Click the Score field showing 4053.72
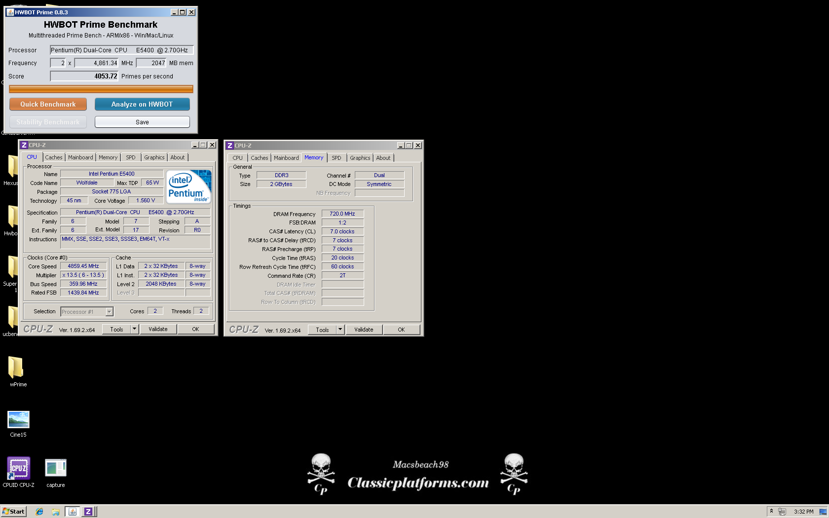Viewport: 829px width, 518px height. pos(84,76)
